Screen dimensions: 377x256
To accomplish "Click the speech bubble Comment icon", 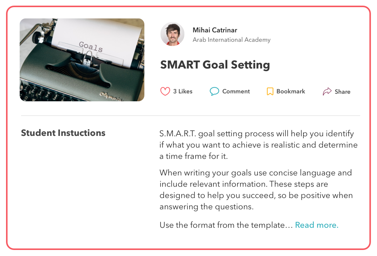I will tap(214, 91).
